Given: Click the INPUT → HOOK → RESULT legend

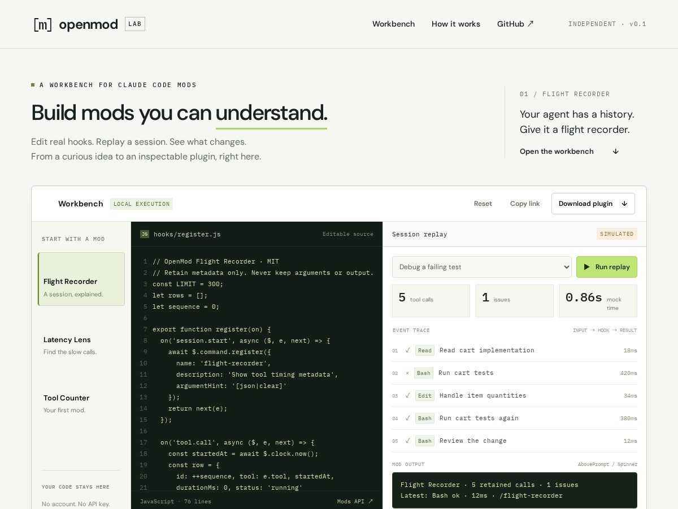Looking at the screenshot, I should tap(605, 330).
